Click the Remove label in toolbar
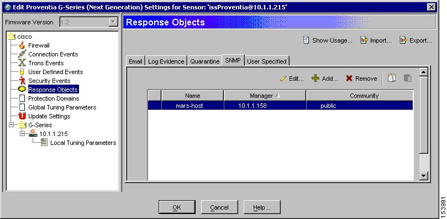The width and height of the screenshot is (447, 219). click(366, 79)
